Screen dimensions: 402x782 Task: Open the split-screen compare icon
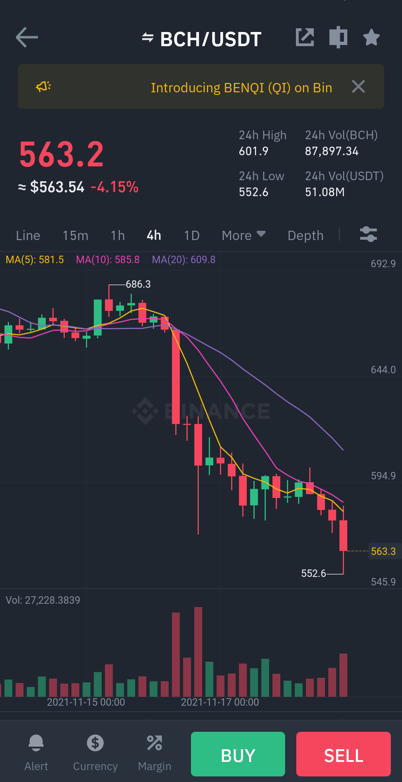pos(338,37)
